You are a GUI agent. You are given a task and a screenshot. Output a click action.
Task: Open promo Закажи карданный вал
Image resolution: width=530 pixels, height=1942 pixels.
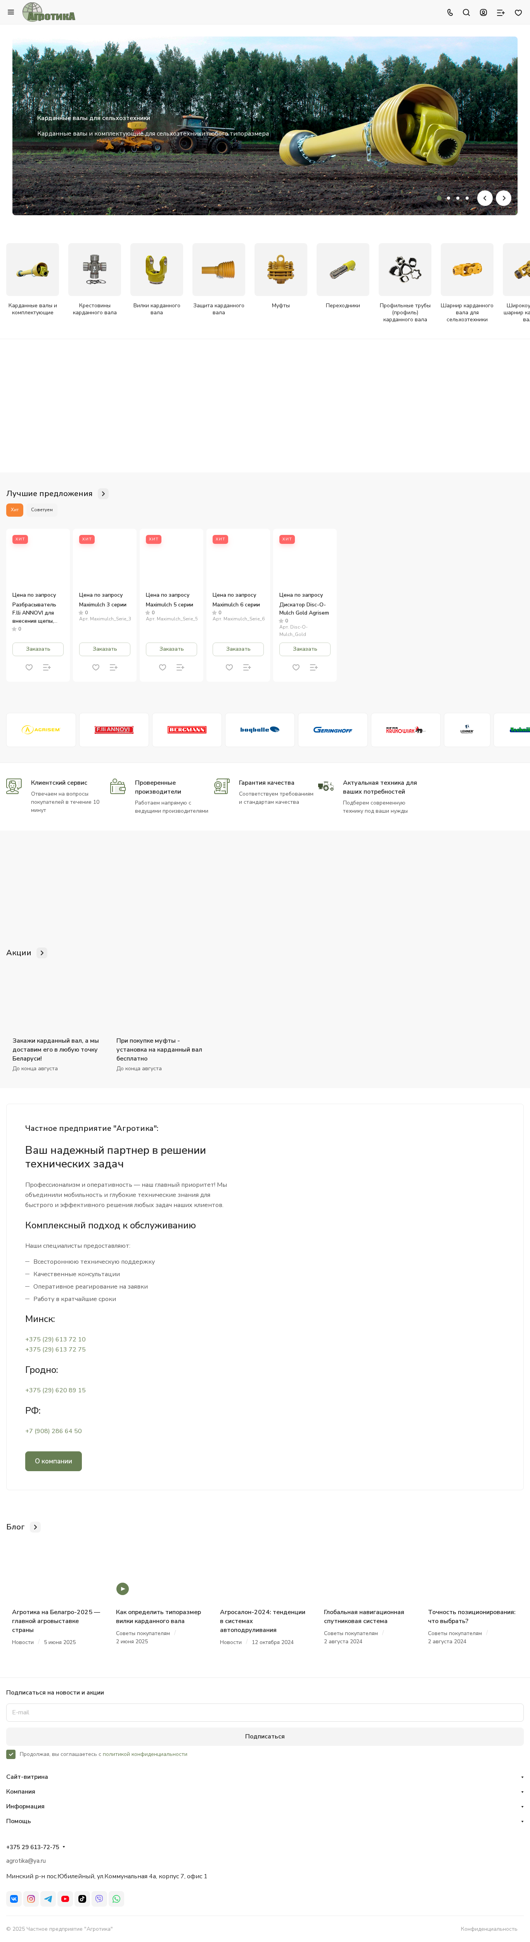[x=56, y=1049]
